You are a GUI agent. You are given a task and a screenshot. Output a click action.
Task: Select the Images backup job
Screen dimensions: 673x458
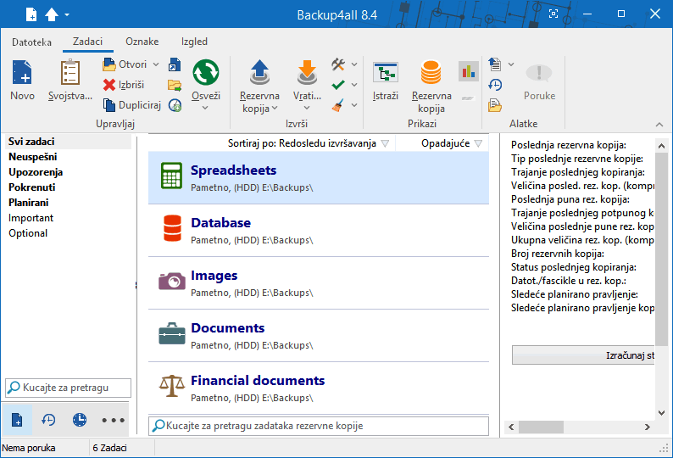click(319, 282)
